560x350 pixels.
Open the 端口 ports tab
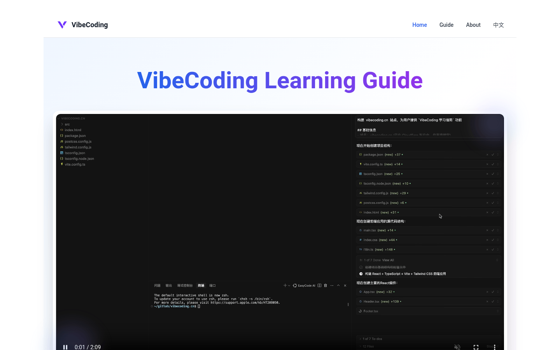click(212, 285)
